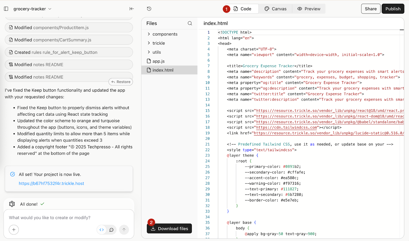Expand the components folder
The width and height of the screenshot is (409, 241).
pos(169,34)
